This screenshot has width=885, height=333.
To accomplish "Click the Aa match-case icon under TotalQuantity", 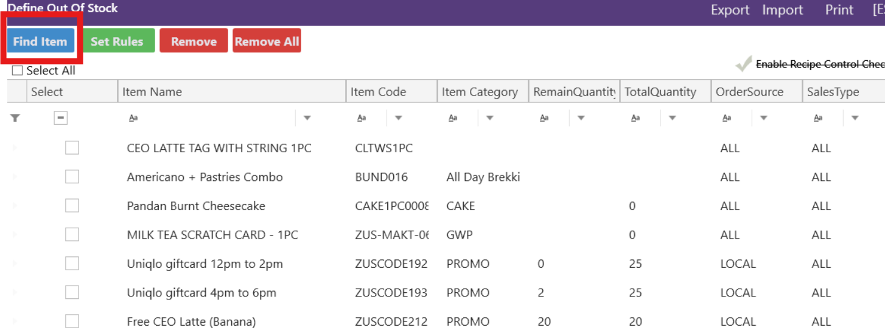I will (635, 118).
